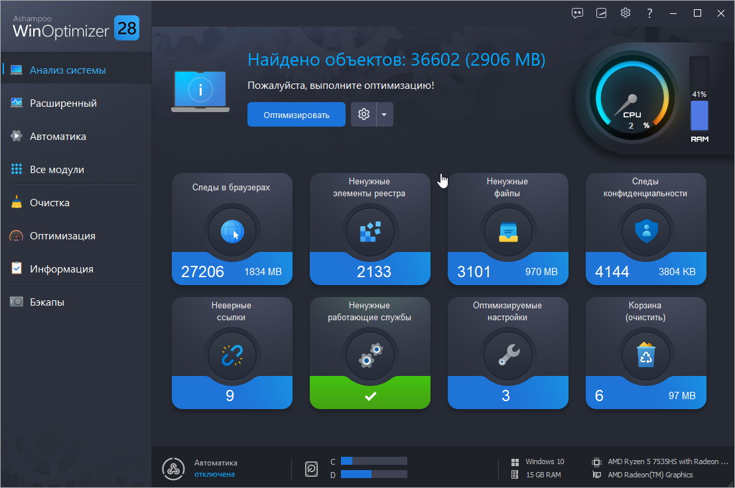The image size is (735, 488).
Task: Click the WinOptimizer 28 logo
Action: [76, 27]
